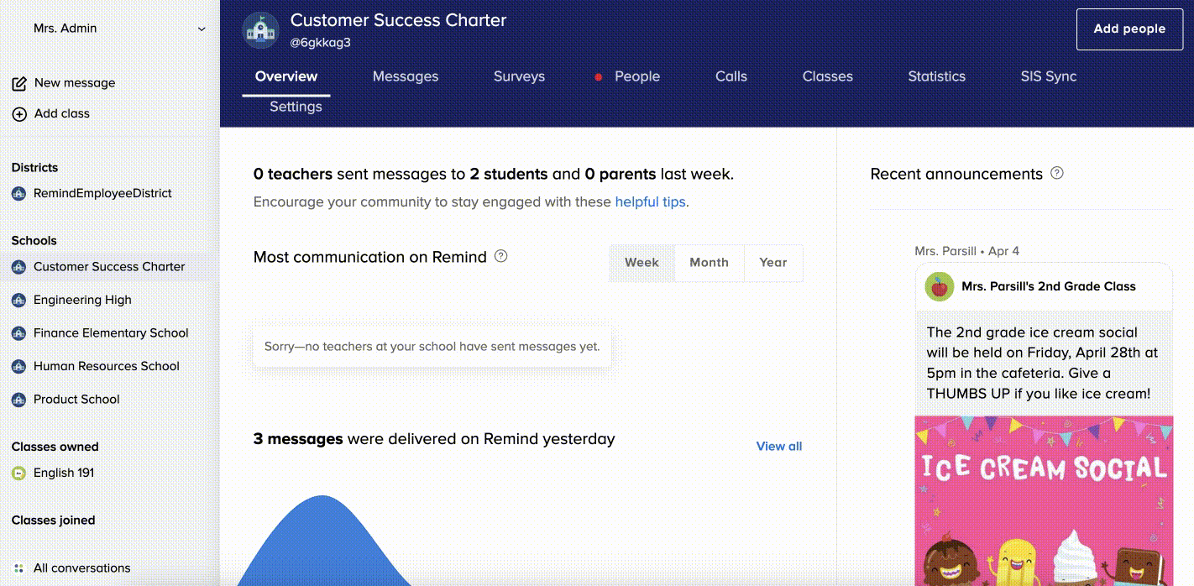The image size is (1194, 586).
Task: Open the helpful tips link
Action: click(650, 202)
